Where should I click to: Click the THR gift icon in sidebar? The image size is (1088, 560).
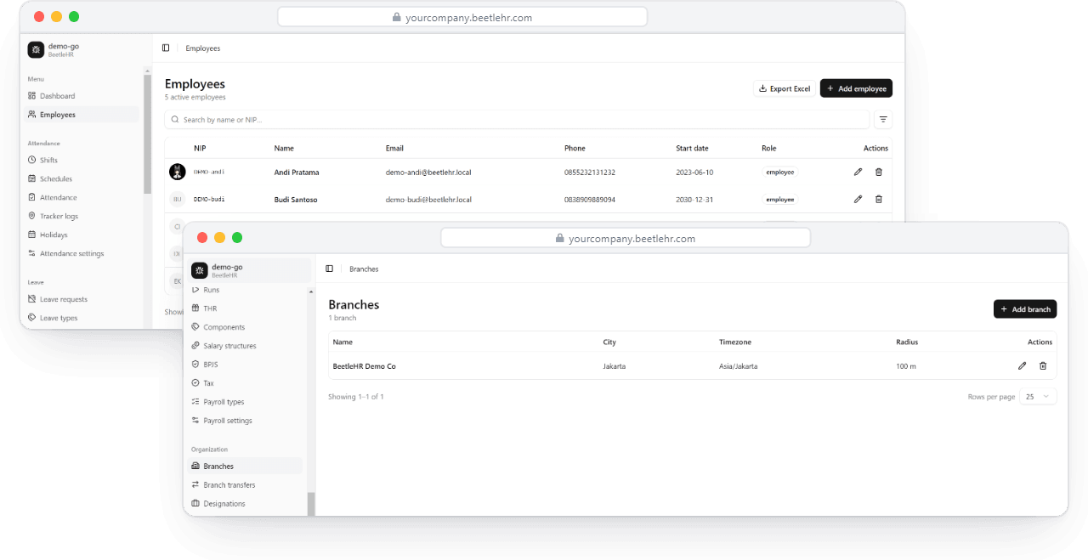pos(195,308)
